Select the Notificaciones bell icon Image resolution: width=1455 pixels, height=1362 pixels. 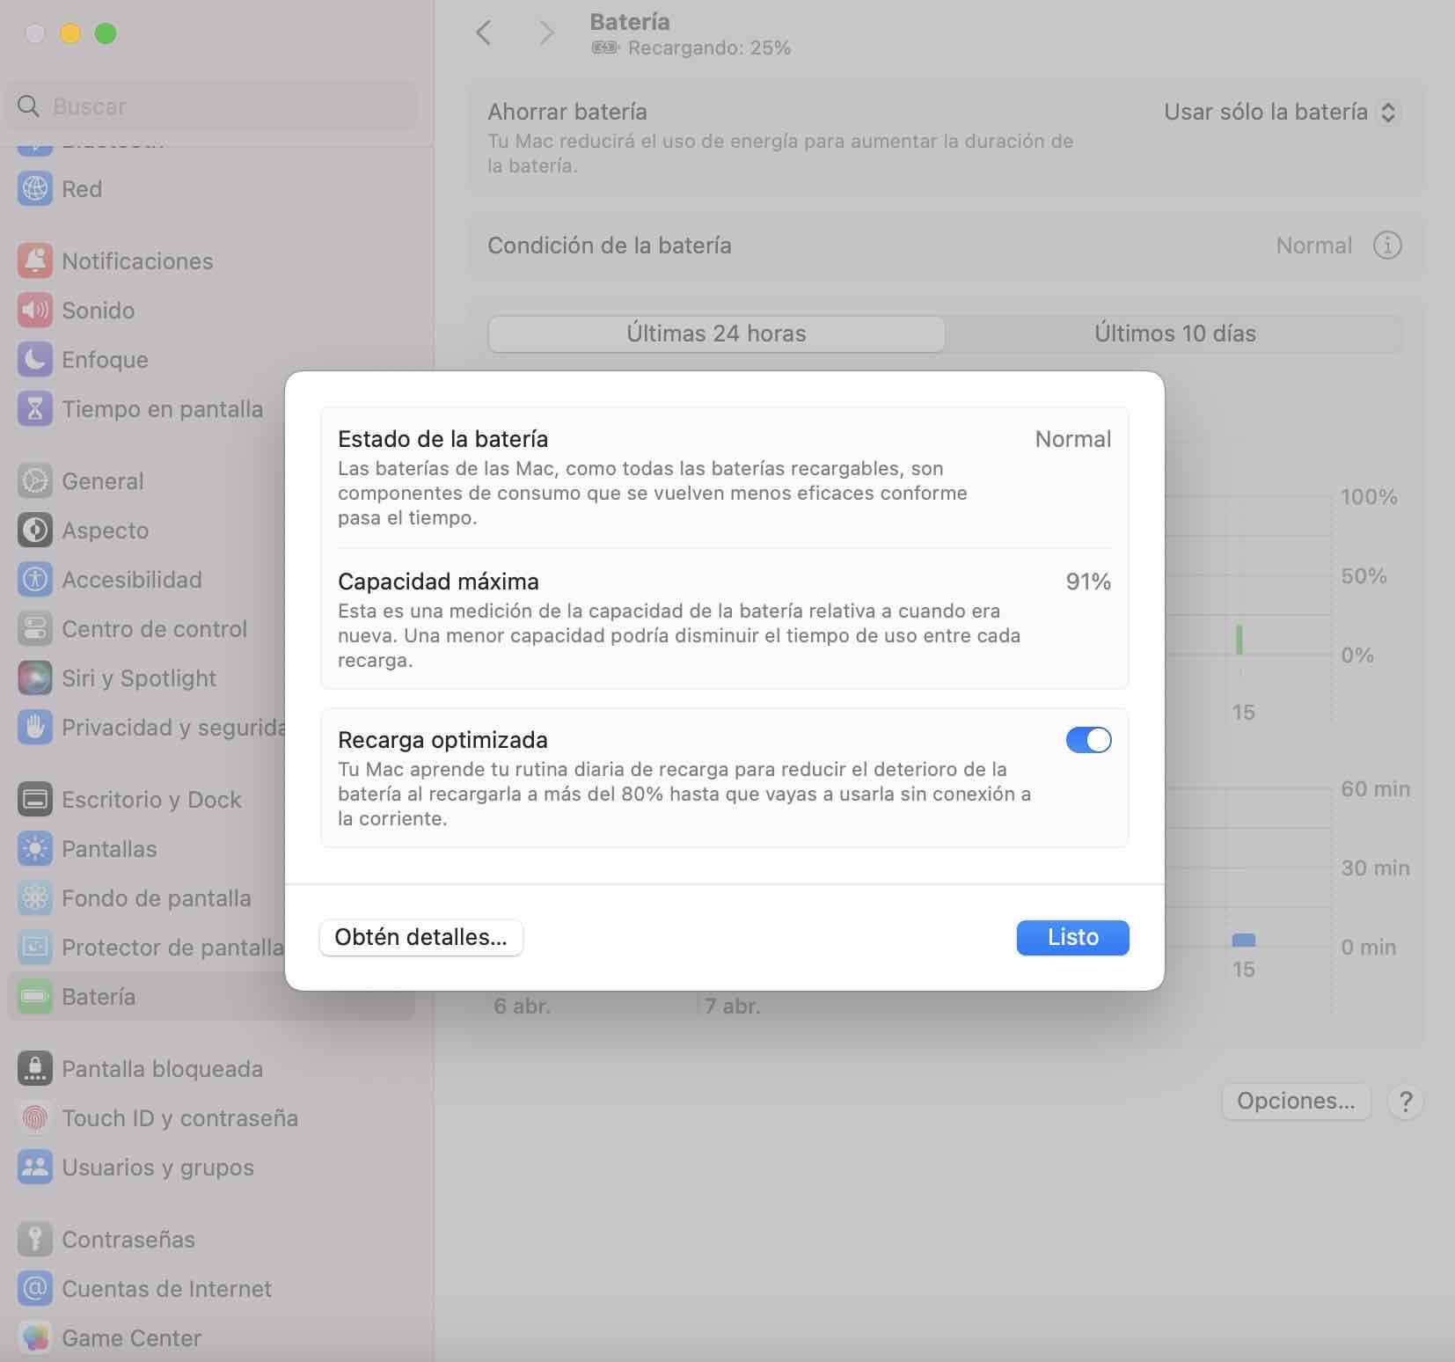click(35, 261)
